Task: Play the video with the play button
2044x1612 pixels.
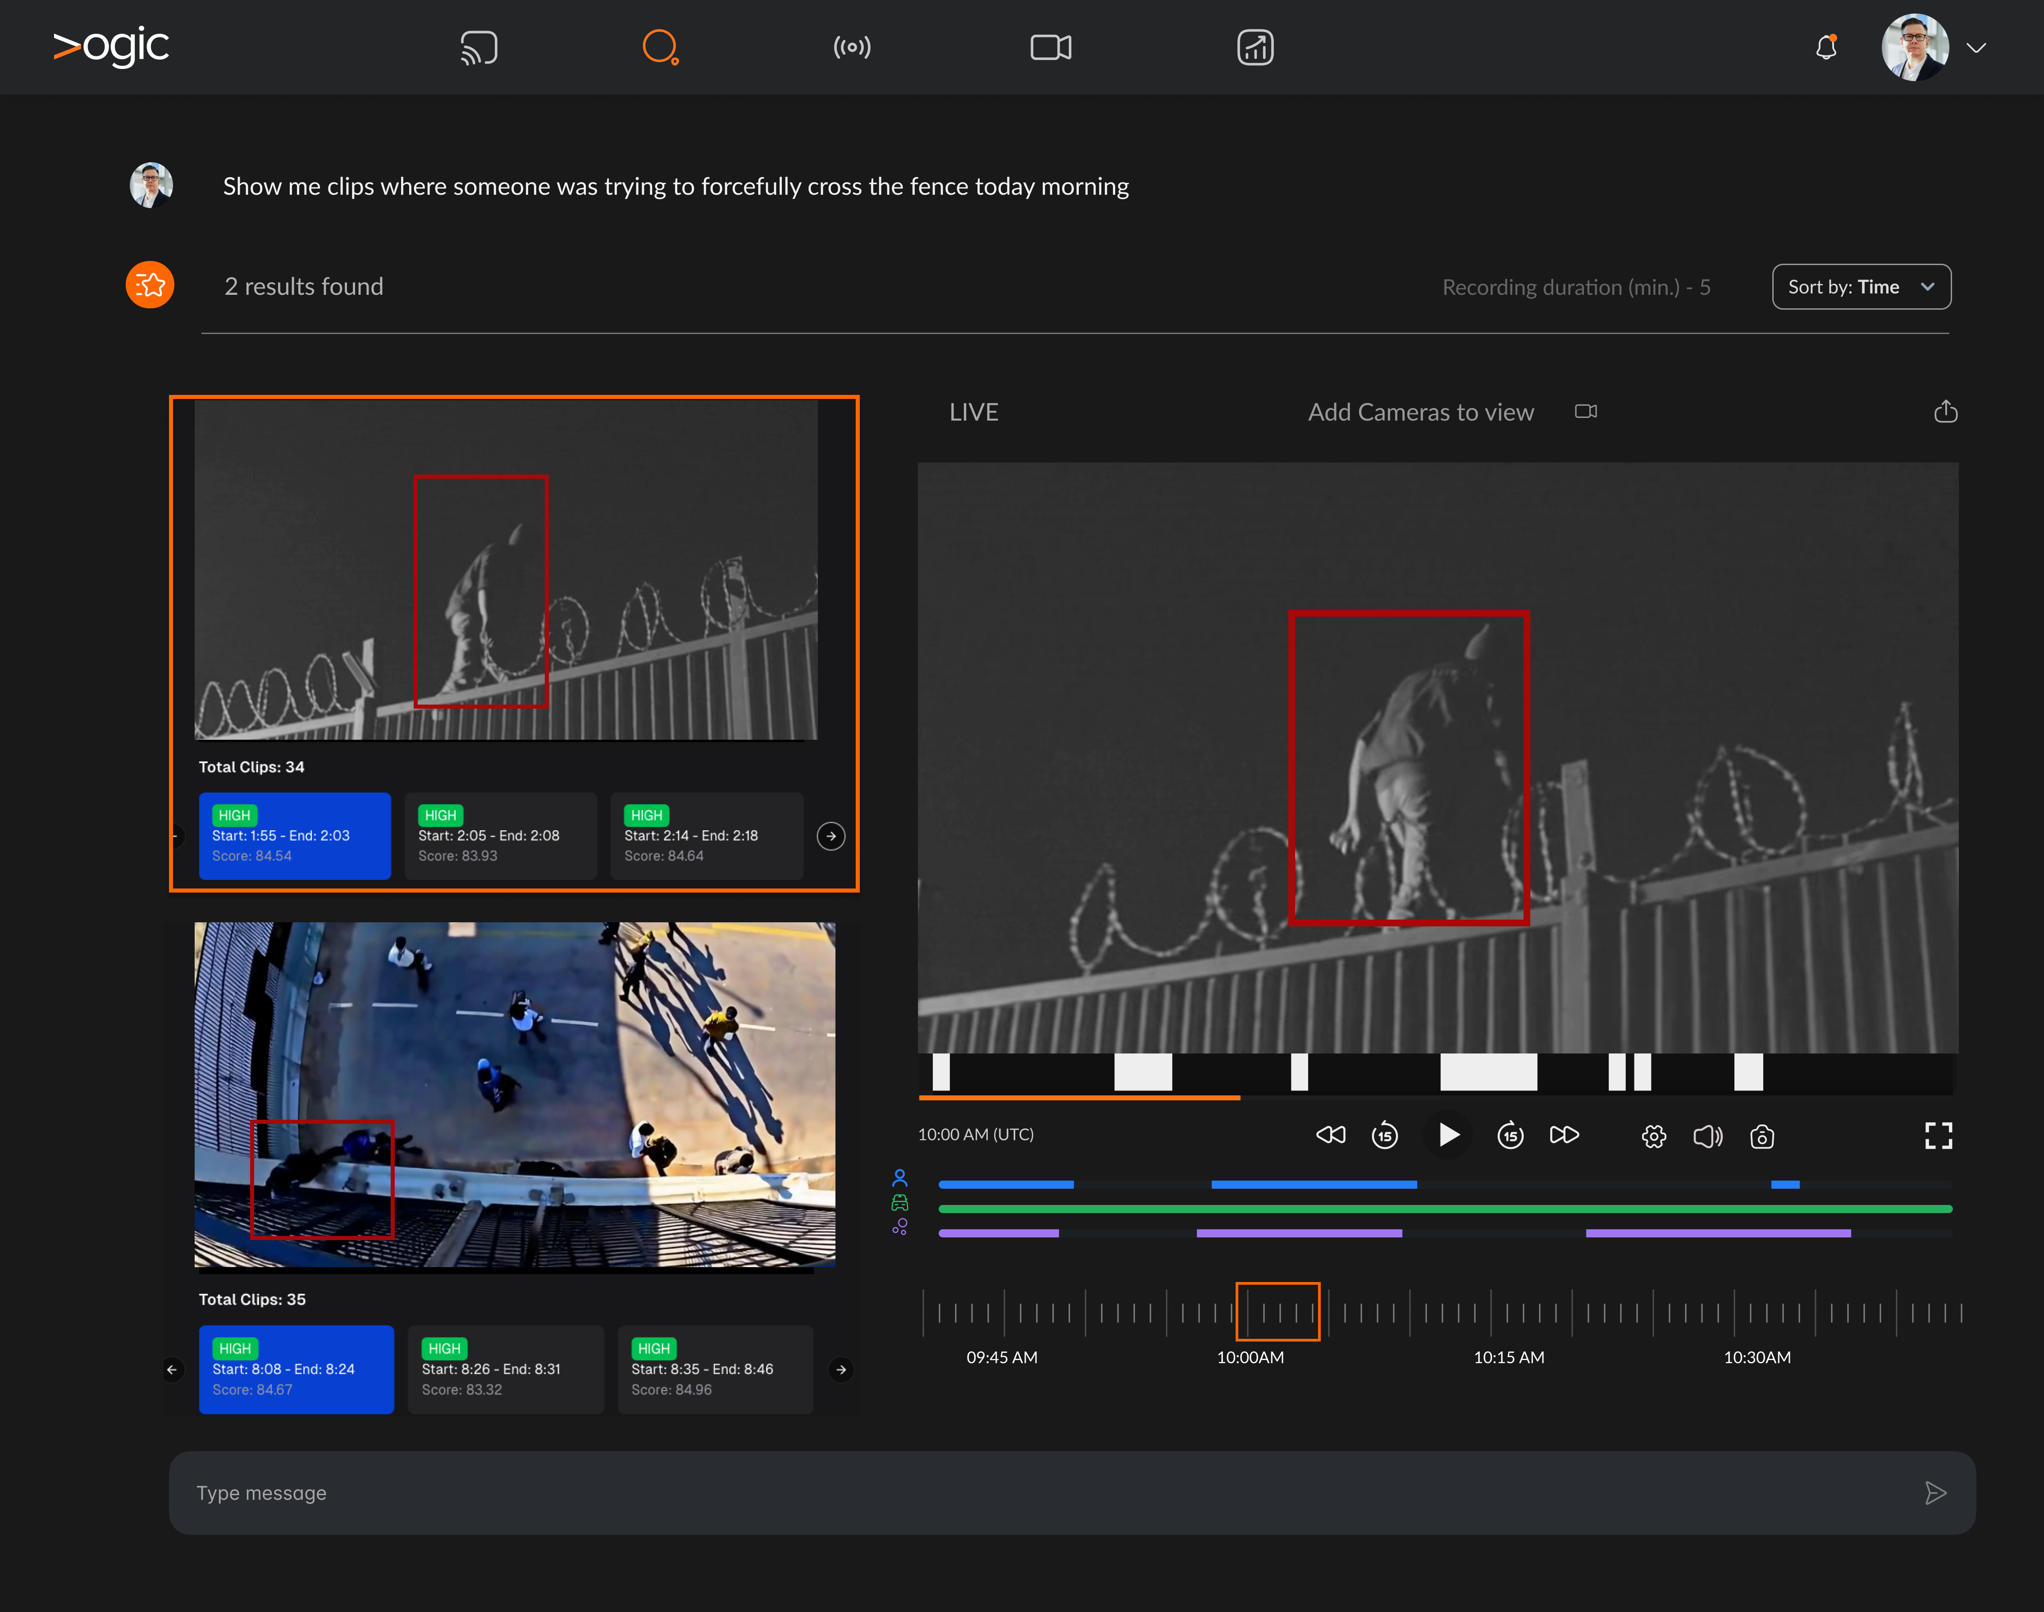Action: pyautogui.click(x=1448, y=1135)
